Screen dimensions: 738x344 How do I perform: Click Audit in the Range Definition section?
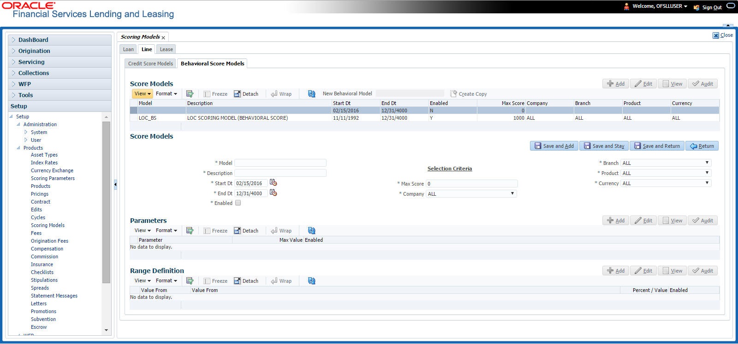702,271
